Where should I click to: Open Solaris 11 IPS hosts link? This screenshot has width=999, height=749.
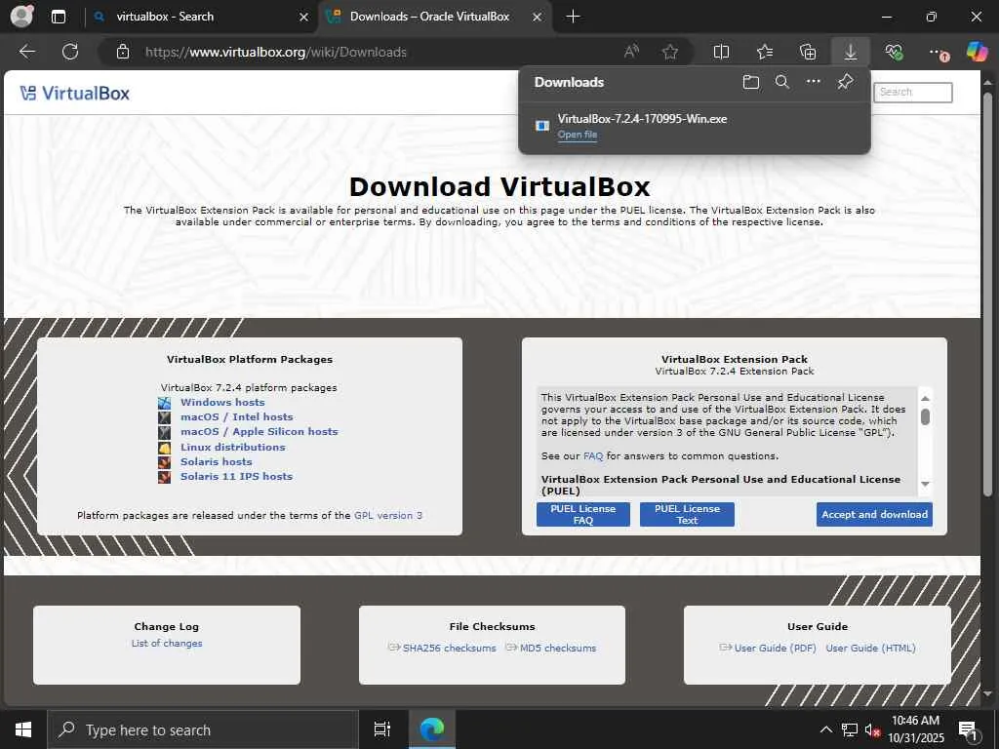point(236,476)
